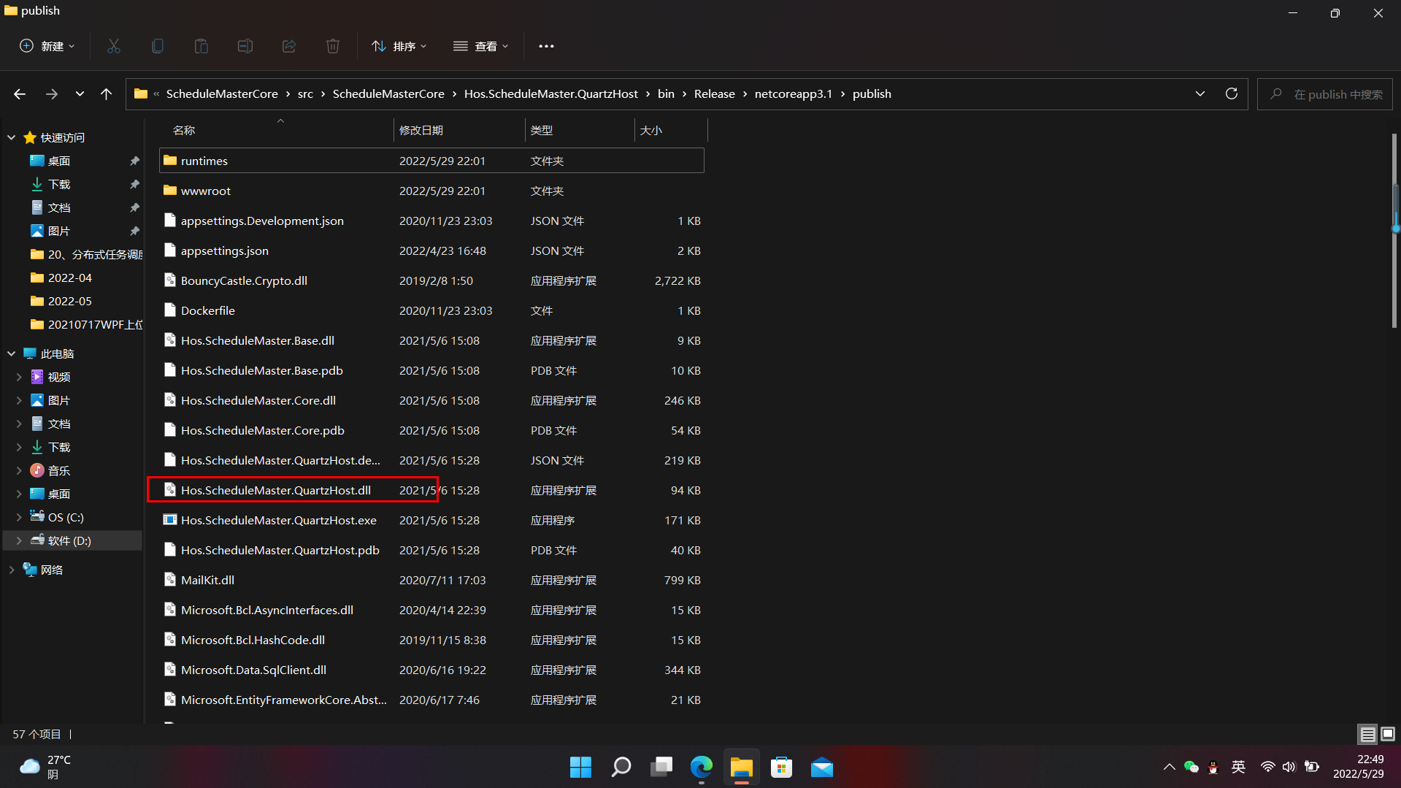Image resolution: width=1401 pixels, height=788 pixels.
Task: Go back with the left arrow
Action: [20, 94]
